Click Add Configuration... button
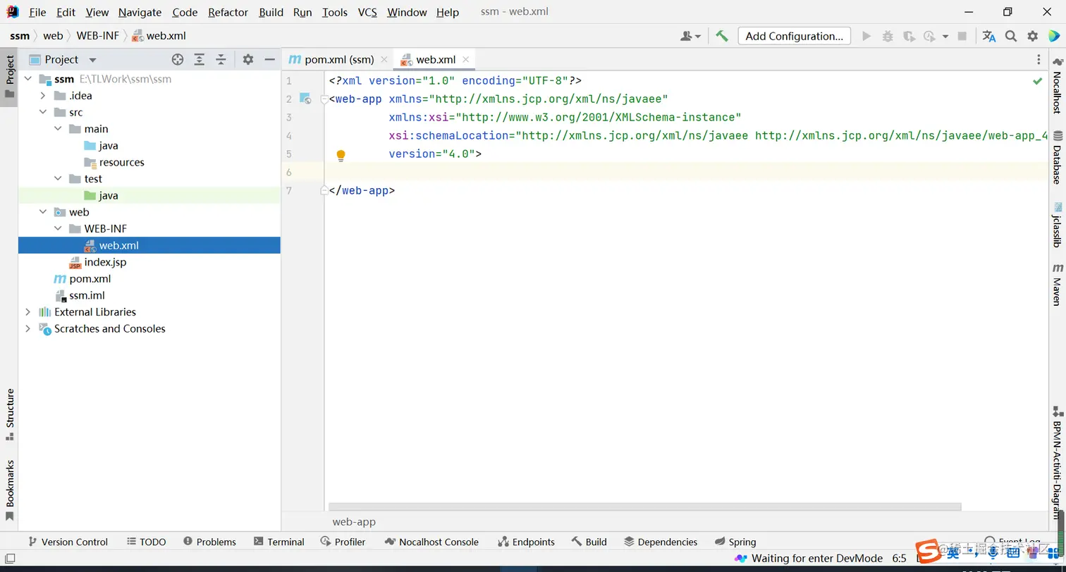This screenshot has width=1066, height=572. coord(795,36)
